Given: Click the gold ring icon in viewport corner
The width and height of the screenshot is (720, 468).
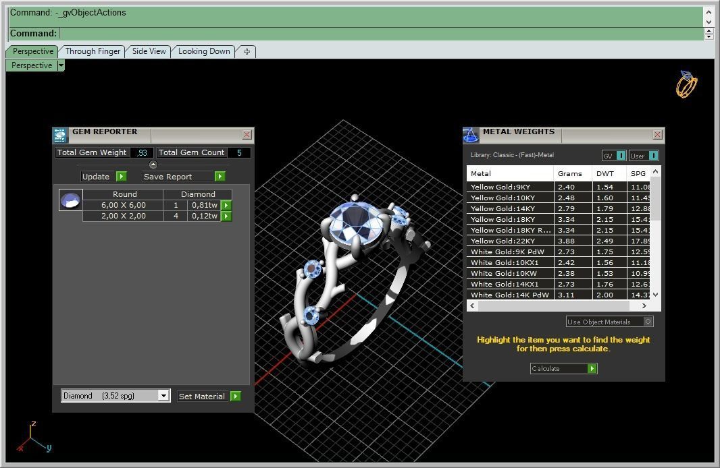Looking at the screenshot, I should point(686,84).
